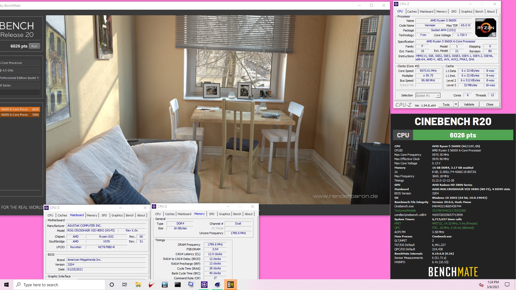Open File Explorer from the taskbar

point(138,285)
